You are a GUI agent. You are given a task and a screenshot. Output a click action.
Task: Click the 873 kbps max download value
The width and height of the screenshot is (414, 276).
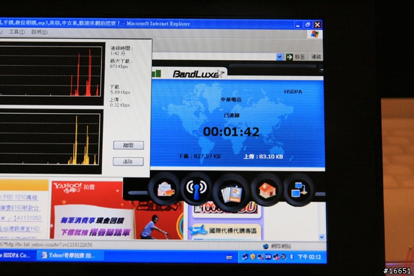[x=119, y=66]
